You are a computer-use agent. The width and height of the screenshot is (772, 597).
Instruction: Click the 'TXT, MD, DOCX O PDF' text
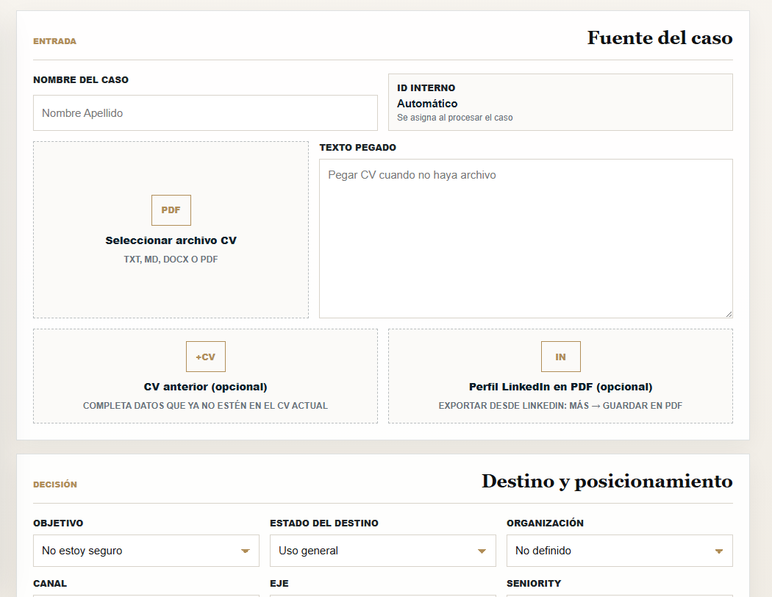click(x=171, y=260)
